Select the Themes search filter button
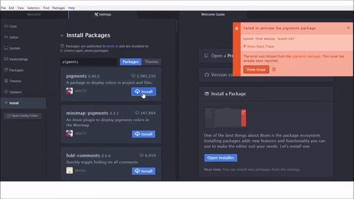The image size is (354, 199). point(152,62)
